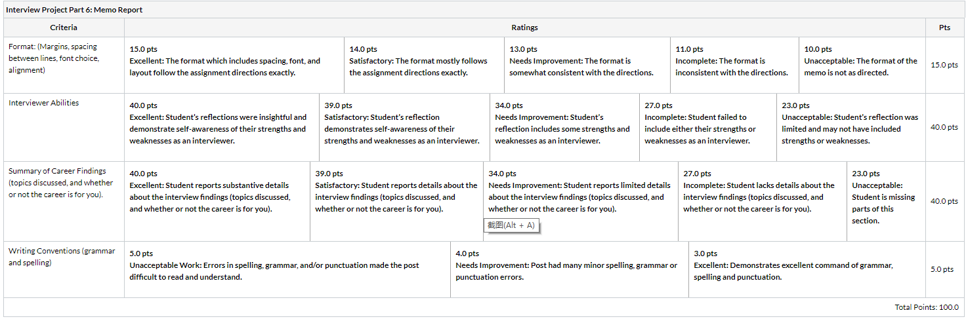966x319 pixels.
Task: Pick the 11.0 pts Incomplete format rating
Action: pyautogui.click(x=734, y=66)
